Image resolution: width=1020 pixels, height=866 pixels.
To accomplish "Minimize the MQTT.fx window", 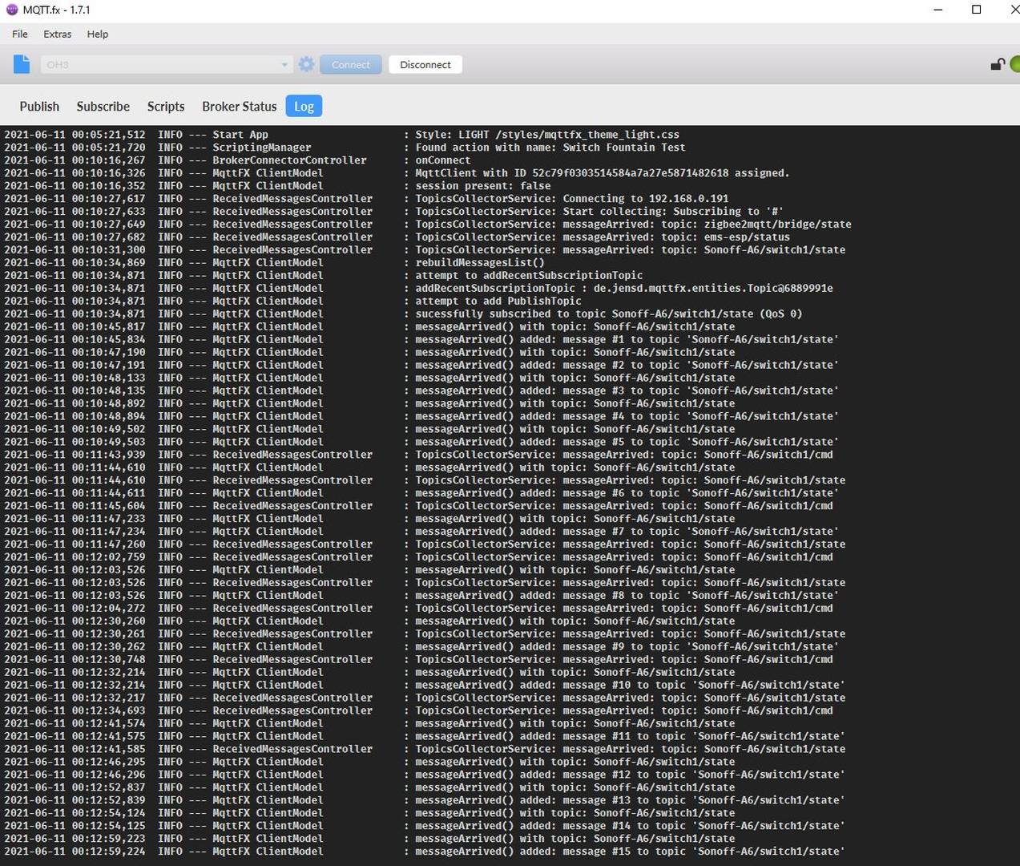I will (939, 10).
